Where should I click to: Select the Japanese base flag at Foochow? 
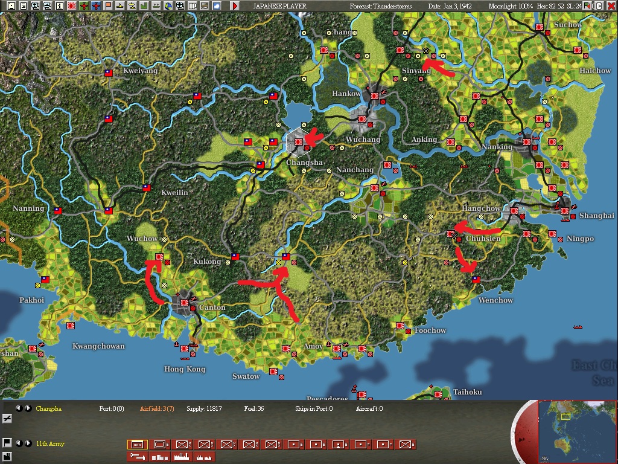pyautogui.click(x=400, y=326)
